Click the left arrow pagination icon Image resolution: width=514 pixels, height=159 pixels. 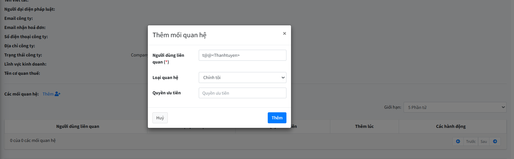(458, 141)
